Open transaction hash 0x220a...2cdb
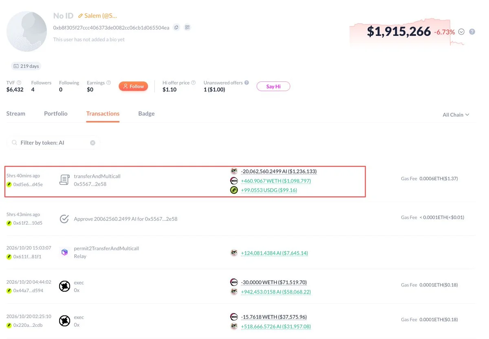Image resolution: width=489 pixels, height=339 pixels. point(28,325)
